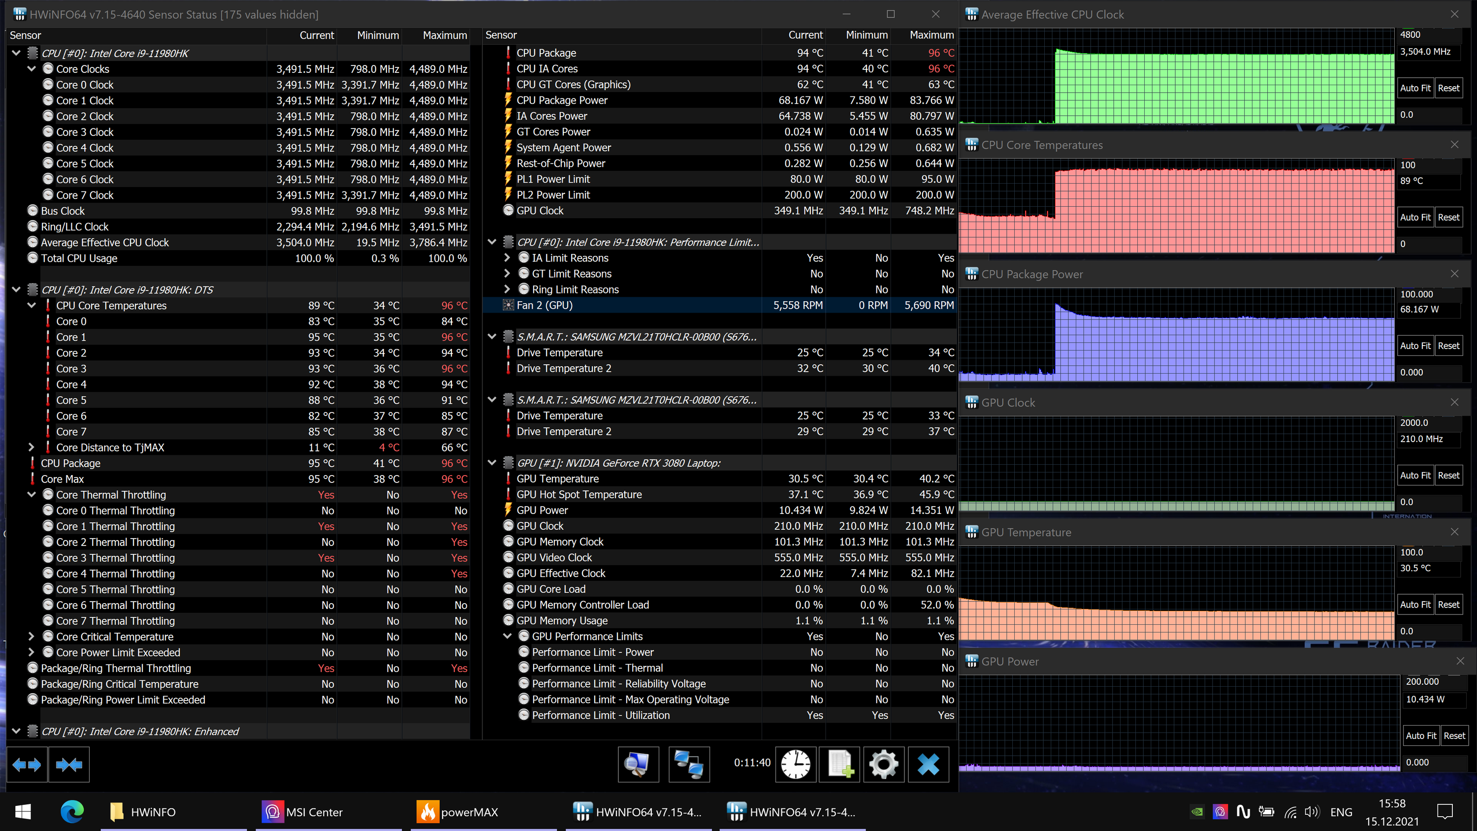
Task: Click the logging sheet icon
Action: [x=839, y=765]
